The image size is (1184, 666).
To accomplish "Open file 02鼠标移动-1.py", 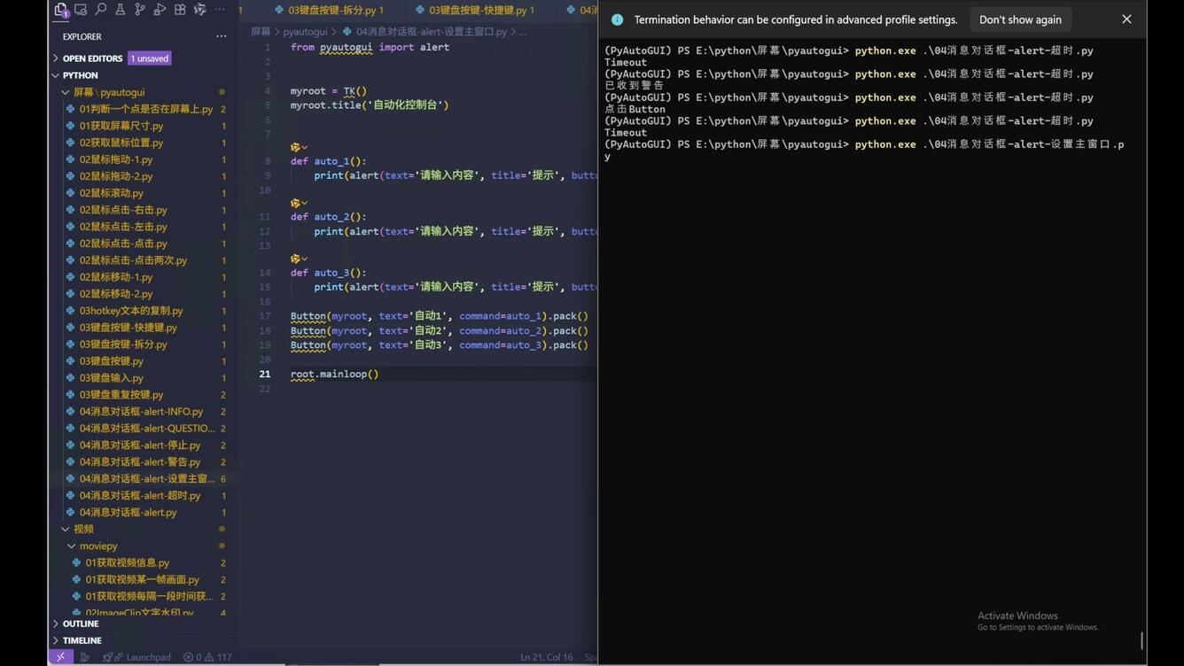I will (116, 277).
